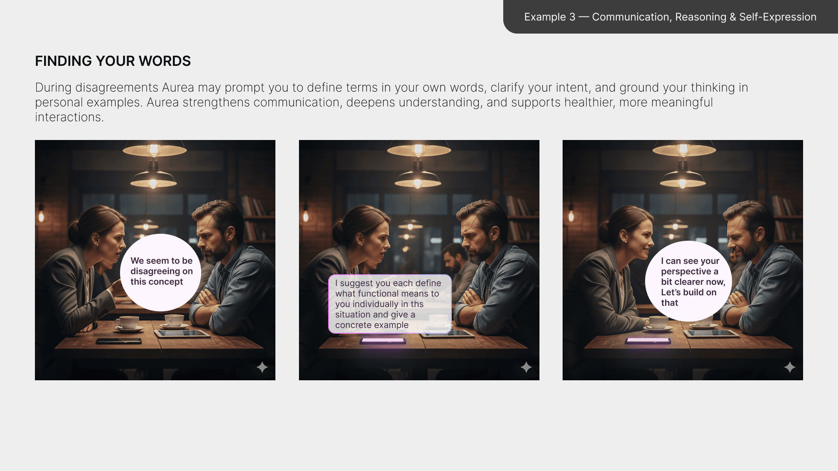Click 'I suggest you each define' box
The width and height of the screenshot is (838, 471).
click(x=390, y=304)
